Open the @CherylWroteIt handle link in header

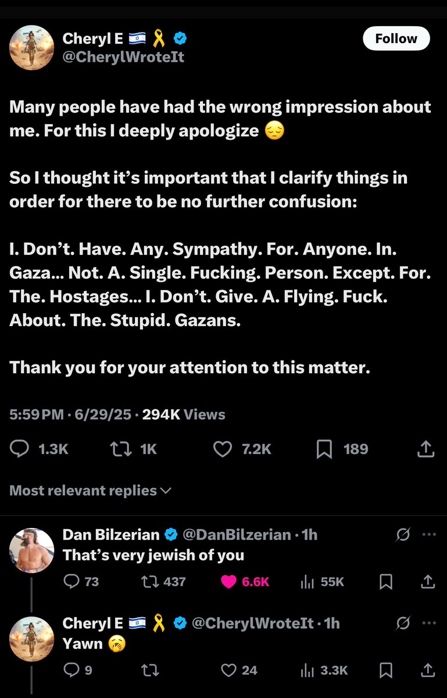coord(123,57)
